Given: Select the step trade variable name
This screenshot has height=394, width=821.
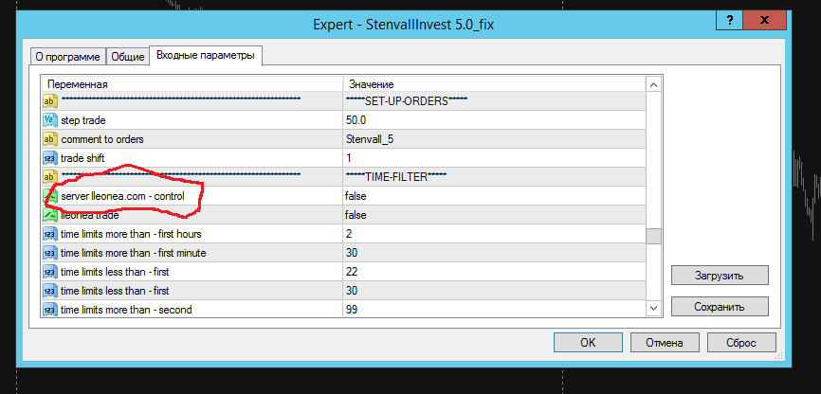Looking at the screenshot, I should point(83,120).
